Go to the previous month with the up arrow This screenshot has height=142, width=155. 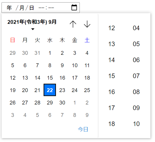pos(73,24)
